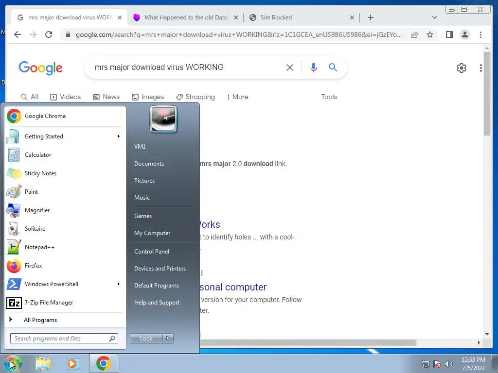Viewport: 498px width, 373px height.
Task: Bookmark this tab star icon
Action: pyautogui.click(x=430, y=34)
